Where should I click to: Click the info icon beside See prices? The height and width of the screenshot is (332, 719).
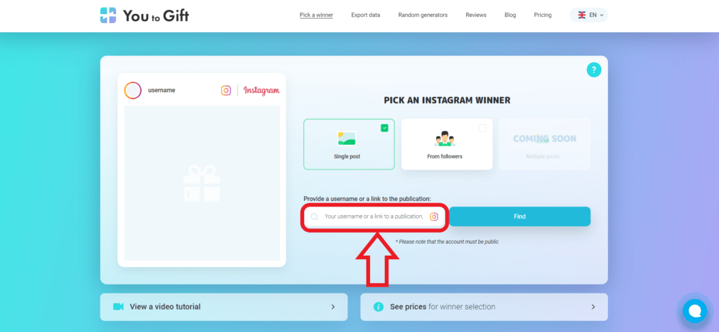coord(378,307)
